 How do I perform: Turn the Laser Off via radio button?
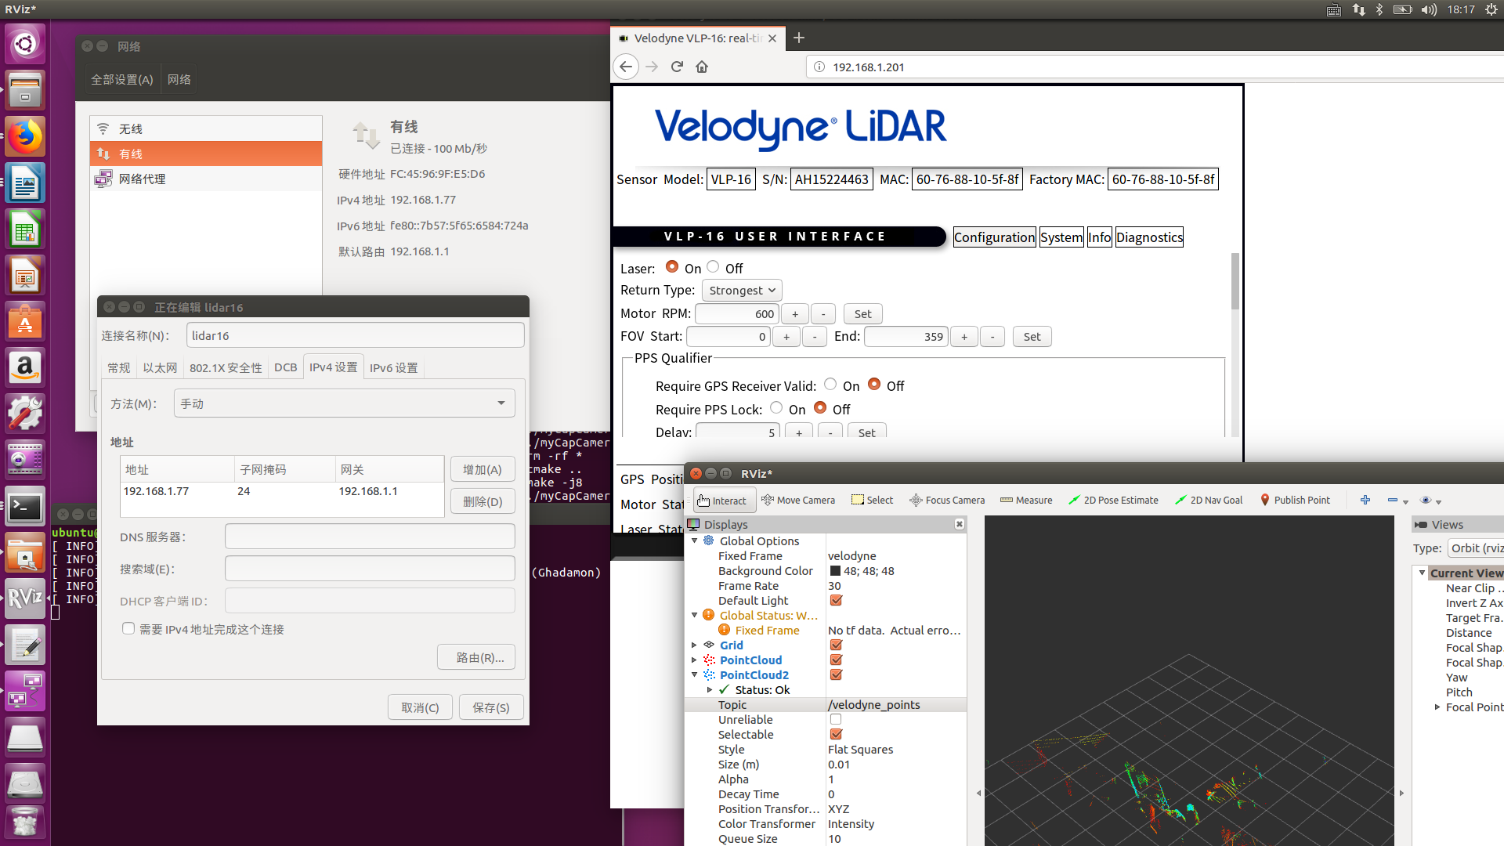click(x=713, y=266)
